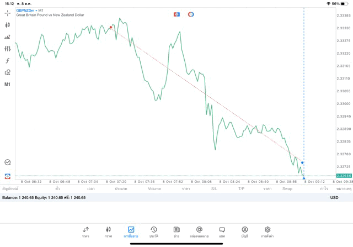This screenshot has width=353, height=247.
Task: Open the M1 timeframe selector
Action: coord(7,84)
